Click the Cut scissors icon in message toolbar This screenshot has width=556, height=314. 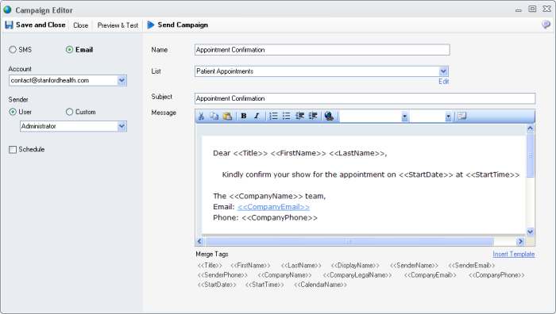(201, 116)
